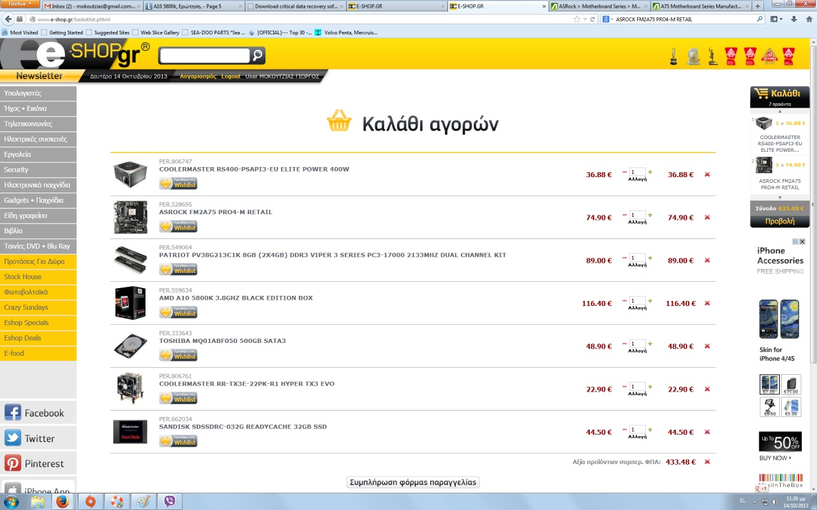Screen dimensions: 817x510
Task: Click the browser back button
Action: coord(9,19)
